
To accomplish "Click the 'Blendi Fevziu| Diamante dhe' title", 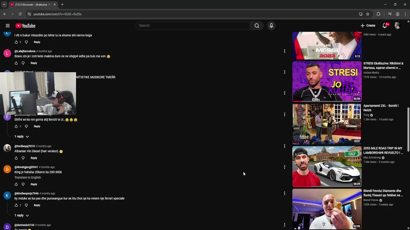I will click(x=383, y=193).
